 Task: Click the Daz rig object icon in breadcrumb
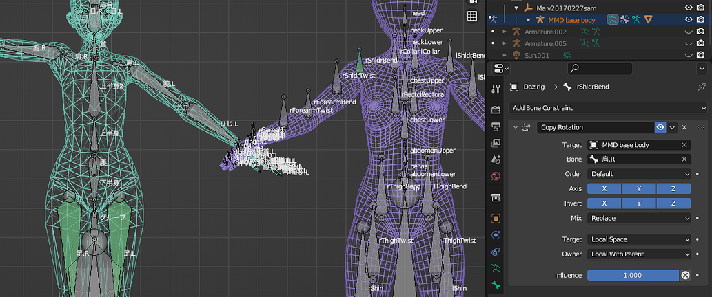tap(514, 87)
